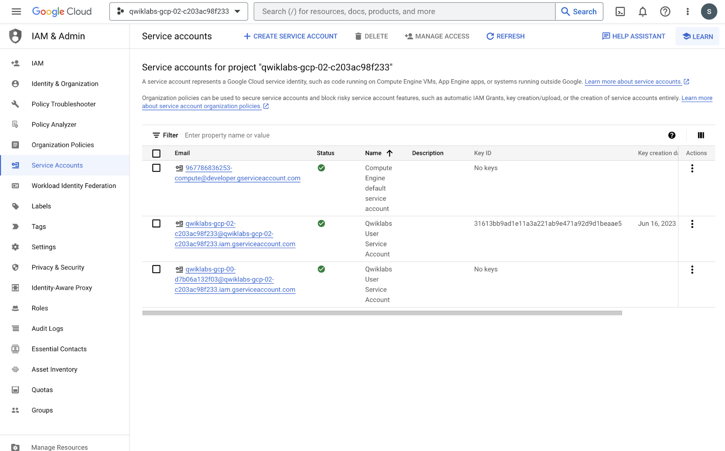Viewport: 725px width, 451px height.
Task: Click the column layout toggle icon
Action: (x=701, y=135)
